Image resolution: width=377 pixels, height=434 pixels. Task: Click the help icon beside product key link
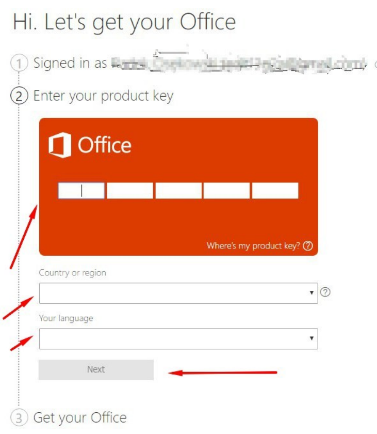[308, 246]
